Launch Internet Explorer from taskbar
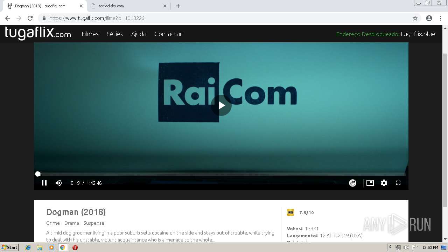 pyautogui.click(x=28, y=247)
